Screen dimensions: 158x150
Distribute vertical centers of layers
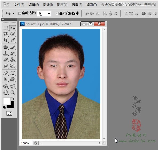(131, 13)
